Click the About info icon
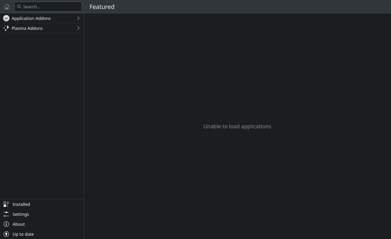This screenshot has height=239, width=391. point(6,224)
